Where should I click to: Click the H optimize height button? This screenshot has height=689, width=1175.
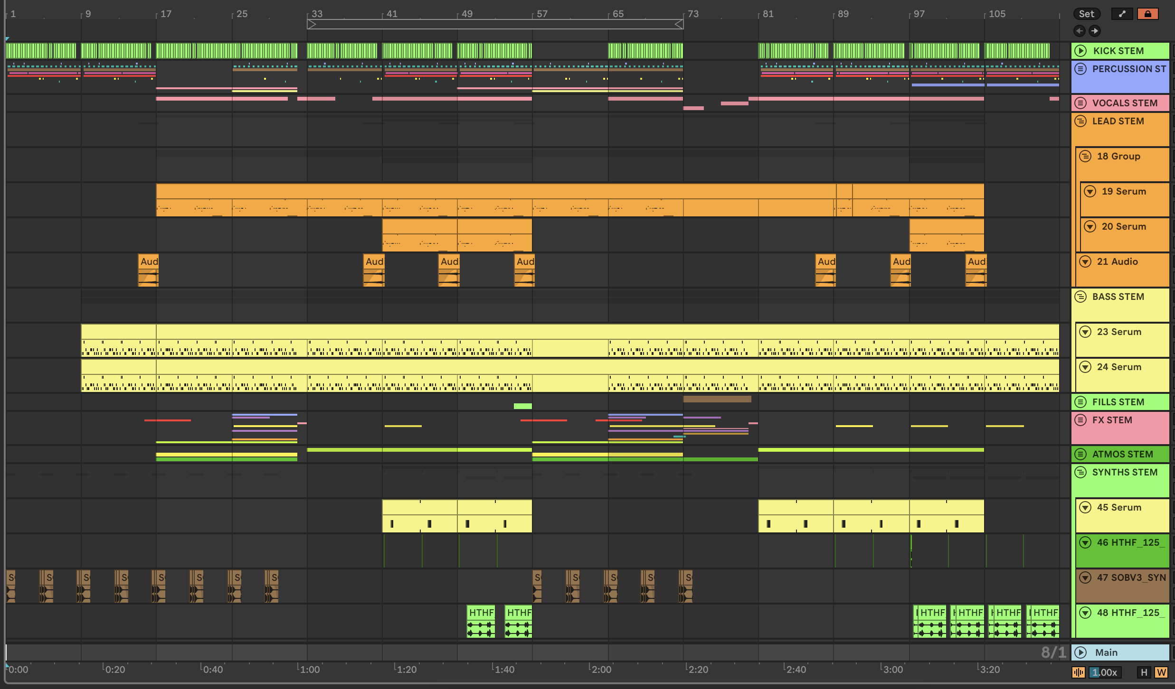click(1144, 672)
